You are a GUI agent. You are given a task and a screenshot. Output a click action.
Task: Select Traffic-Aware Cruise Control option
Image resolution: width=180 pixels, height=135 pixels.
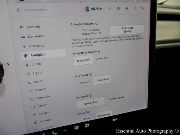point(91,31)
